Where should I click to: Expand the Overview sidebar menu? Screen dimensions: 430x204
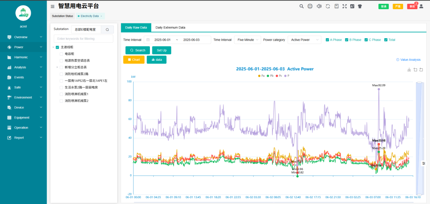(24, 37)
